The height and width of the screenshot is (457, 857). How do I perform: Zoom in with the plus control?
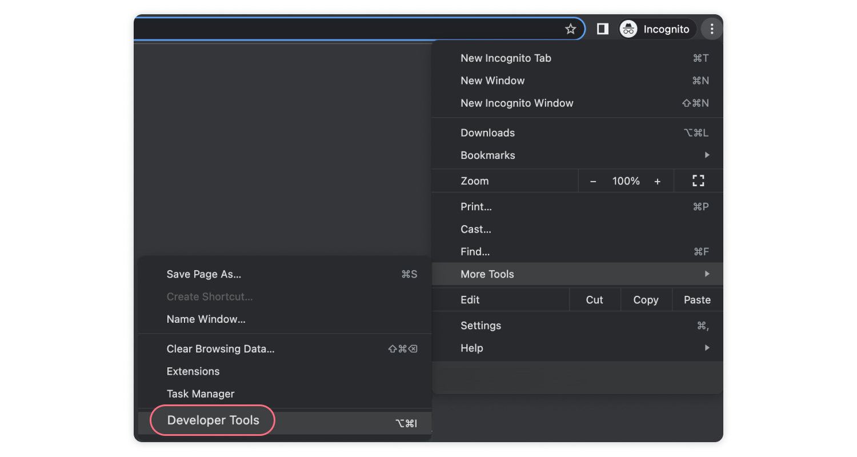[658, 181]
